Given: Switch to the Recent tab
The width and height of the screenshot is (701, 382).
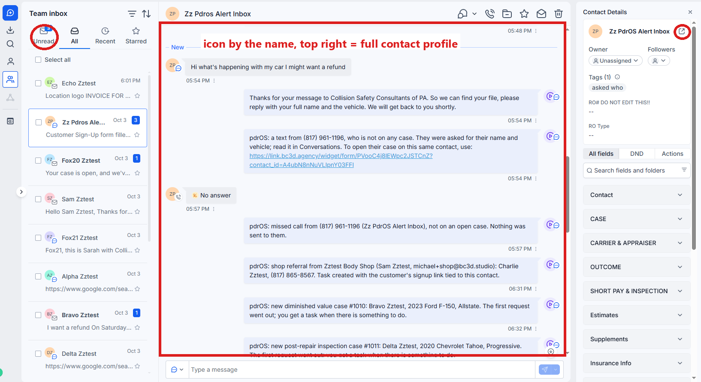Looking at the screenshot, I should coord(105,36).
